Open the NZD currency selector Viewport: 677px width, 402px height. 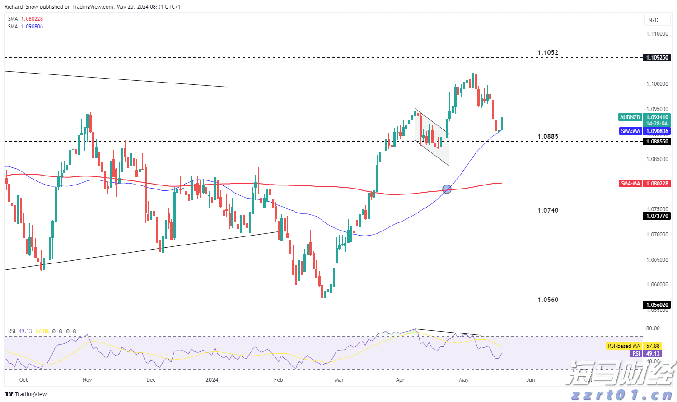point(653,20)
